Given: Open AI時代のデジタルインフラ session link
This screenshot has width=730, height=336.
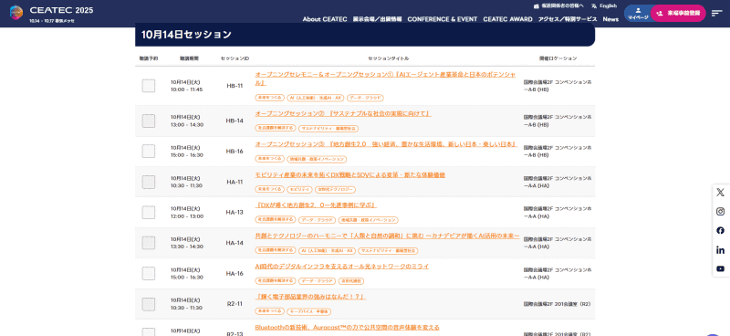Looking at the screenshot, I should pos(341,267).
